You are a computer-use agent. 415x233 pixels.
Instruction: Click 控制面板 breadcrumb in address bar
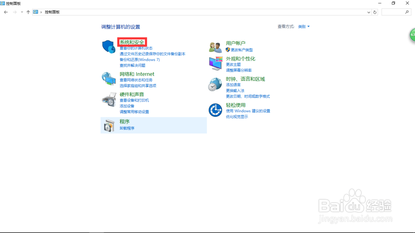(x=52, y=12)
